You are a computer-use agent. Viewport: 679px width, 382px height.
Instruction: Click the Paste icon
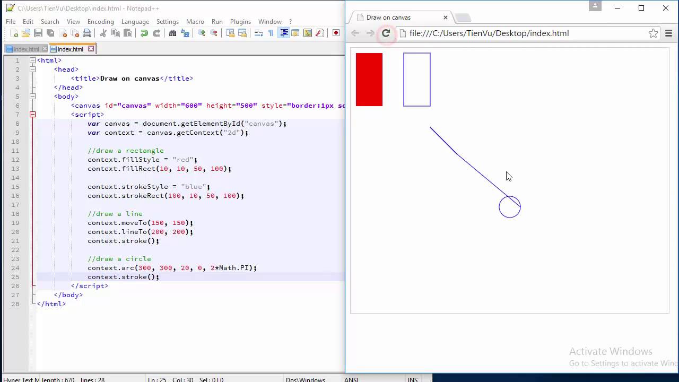click(x=128, y=33)
